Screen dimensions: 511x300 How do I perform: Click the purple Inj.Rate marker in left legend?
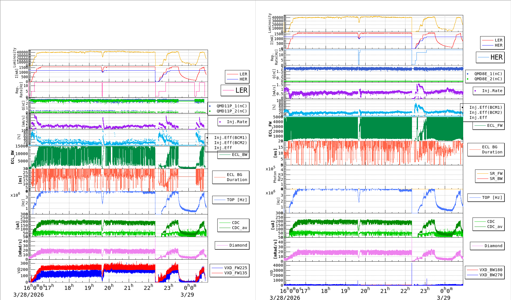point(220,122)
